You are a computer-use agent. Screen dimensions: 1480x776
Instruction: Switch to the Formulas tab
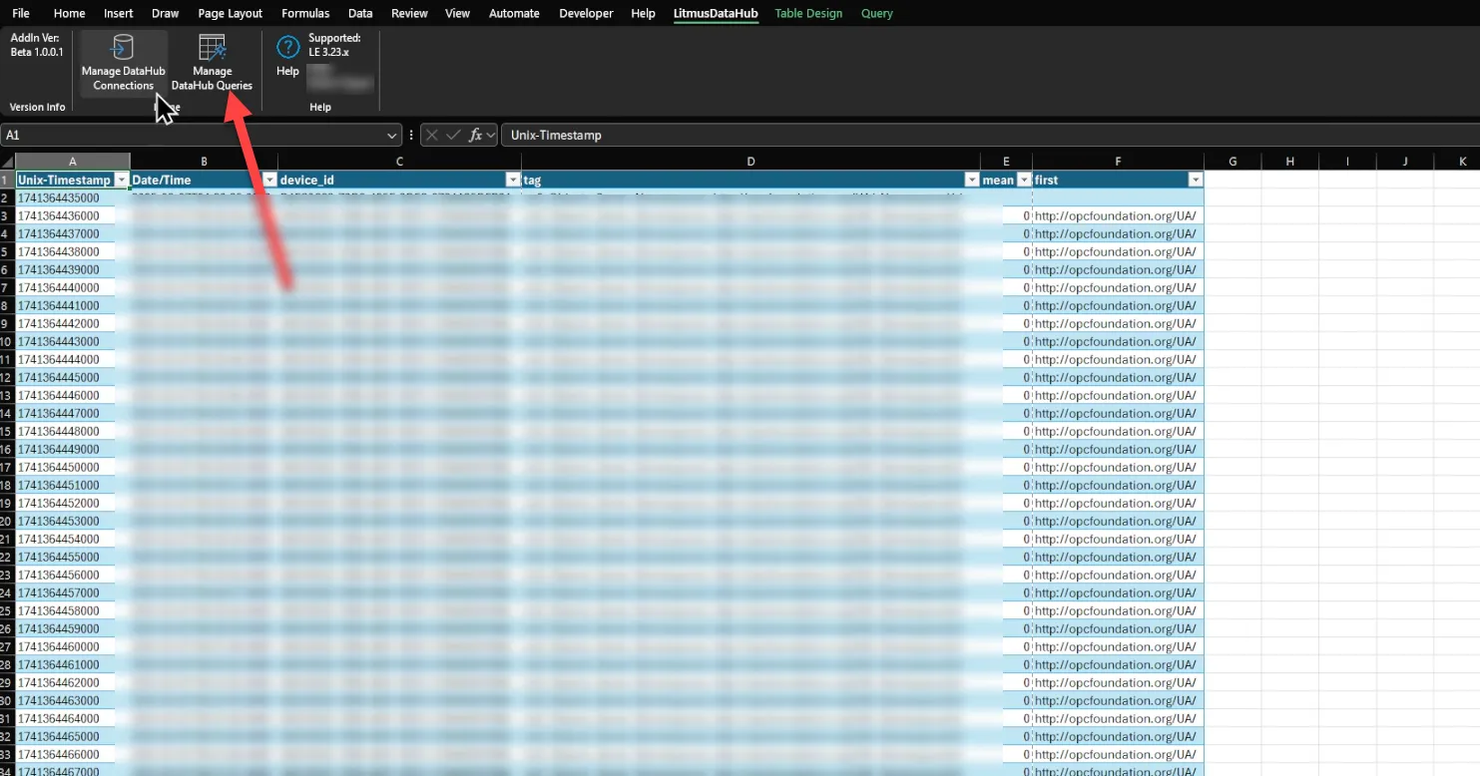[305, 13]
